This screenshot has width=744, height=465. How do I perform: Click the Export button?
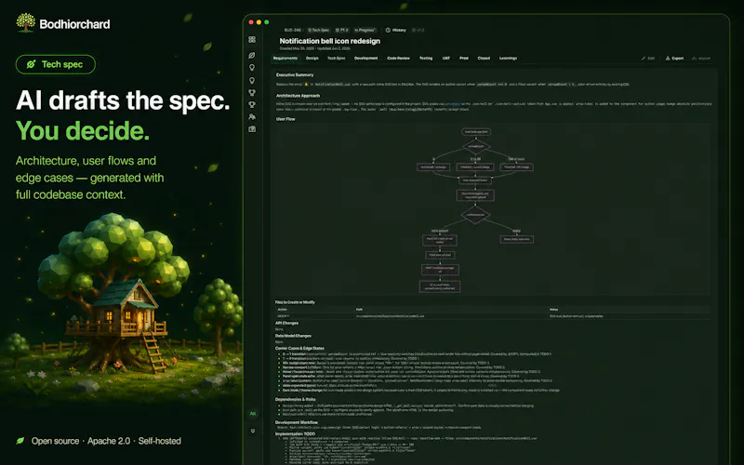click(x=674, y=59)
